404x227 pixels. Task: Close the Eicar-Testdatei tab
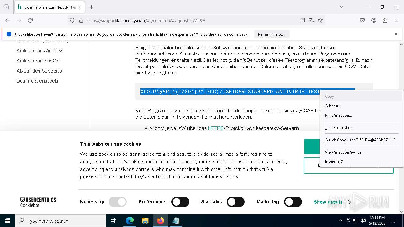(x=80, y=7)
